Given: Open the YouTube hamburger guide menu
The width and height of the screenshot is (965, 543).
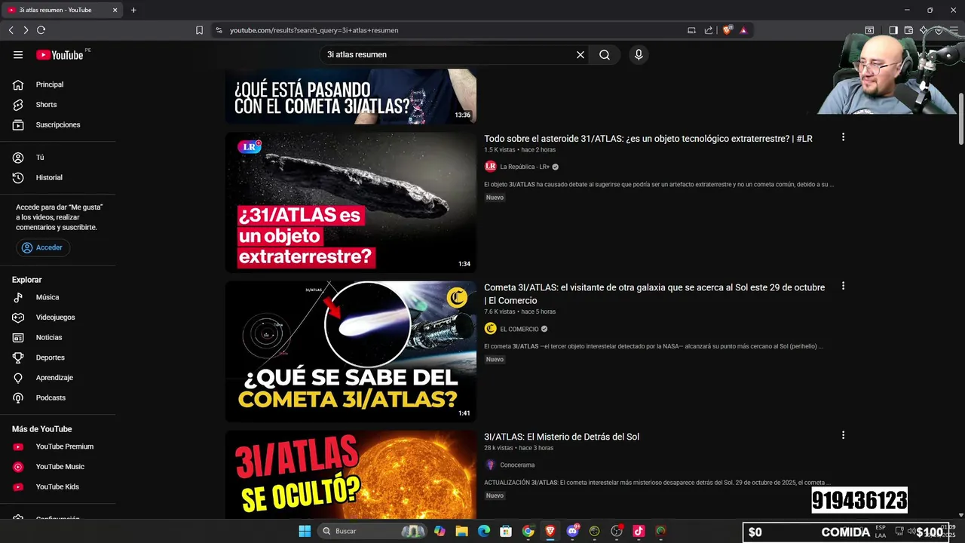Looking at the screenshot, I should pyautogui.click(x=18, y=54).
